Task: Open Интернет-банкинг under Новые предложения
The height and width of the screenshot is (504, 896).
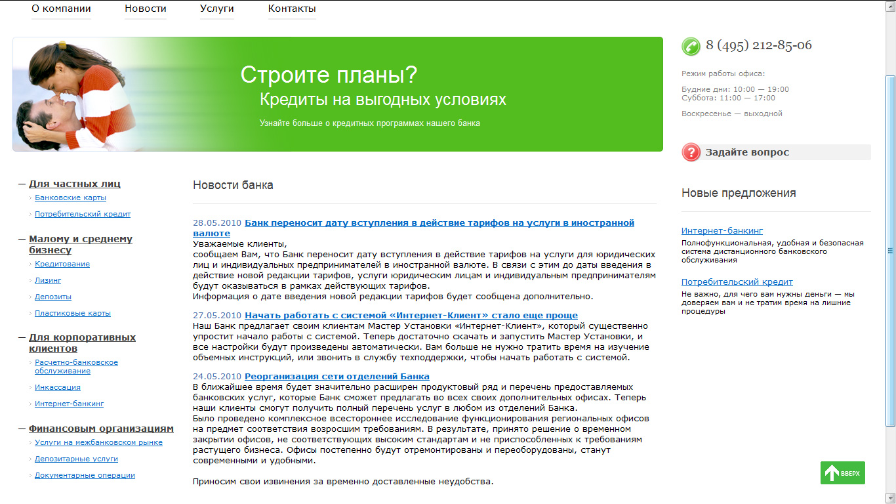Action: click(x=722, y=230)
